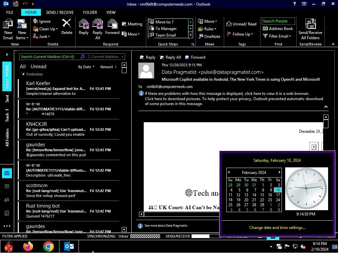Image resolution: width=338 pixels, height=253 pixels.
Task: Click the ribbon Reply All button
Action: coord(97,29)
